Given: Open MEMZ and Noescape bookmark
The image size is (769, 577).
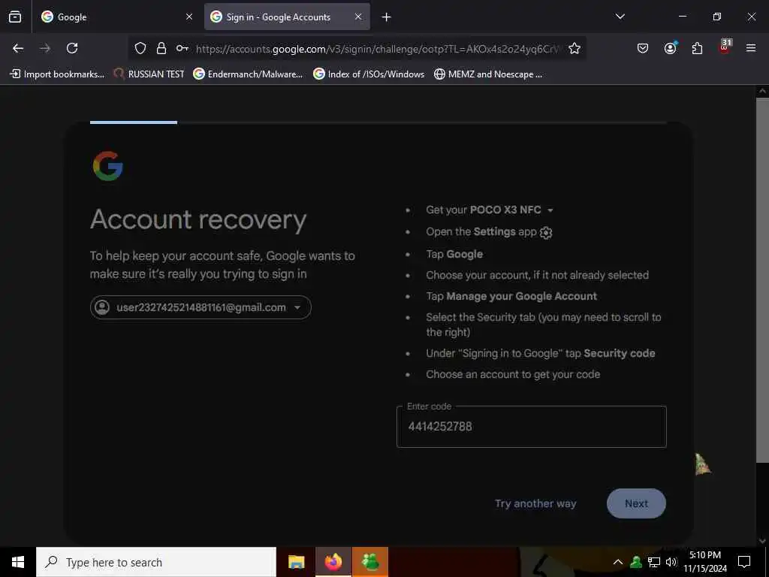Looking at the screenshot, I should [488, 74].
